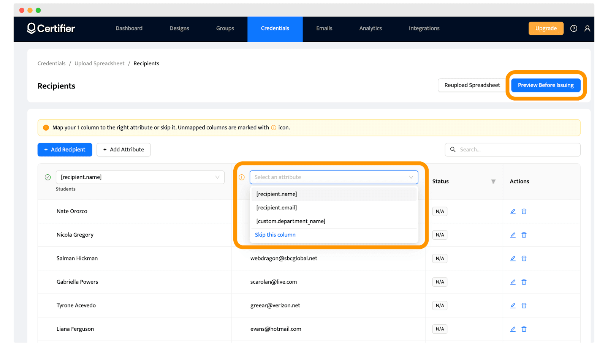Click the trash icon for Liana Ferguson
The image size is (608, 346).
524,329
